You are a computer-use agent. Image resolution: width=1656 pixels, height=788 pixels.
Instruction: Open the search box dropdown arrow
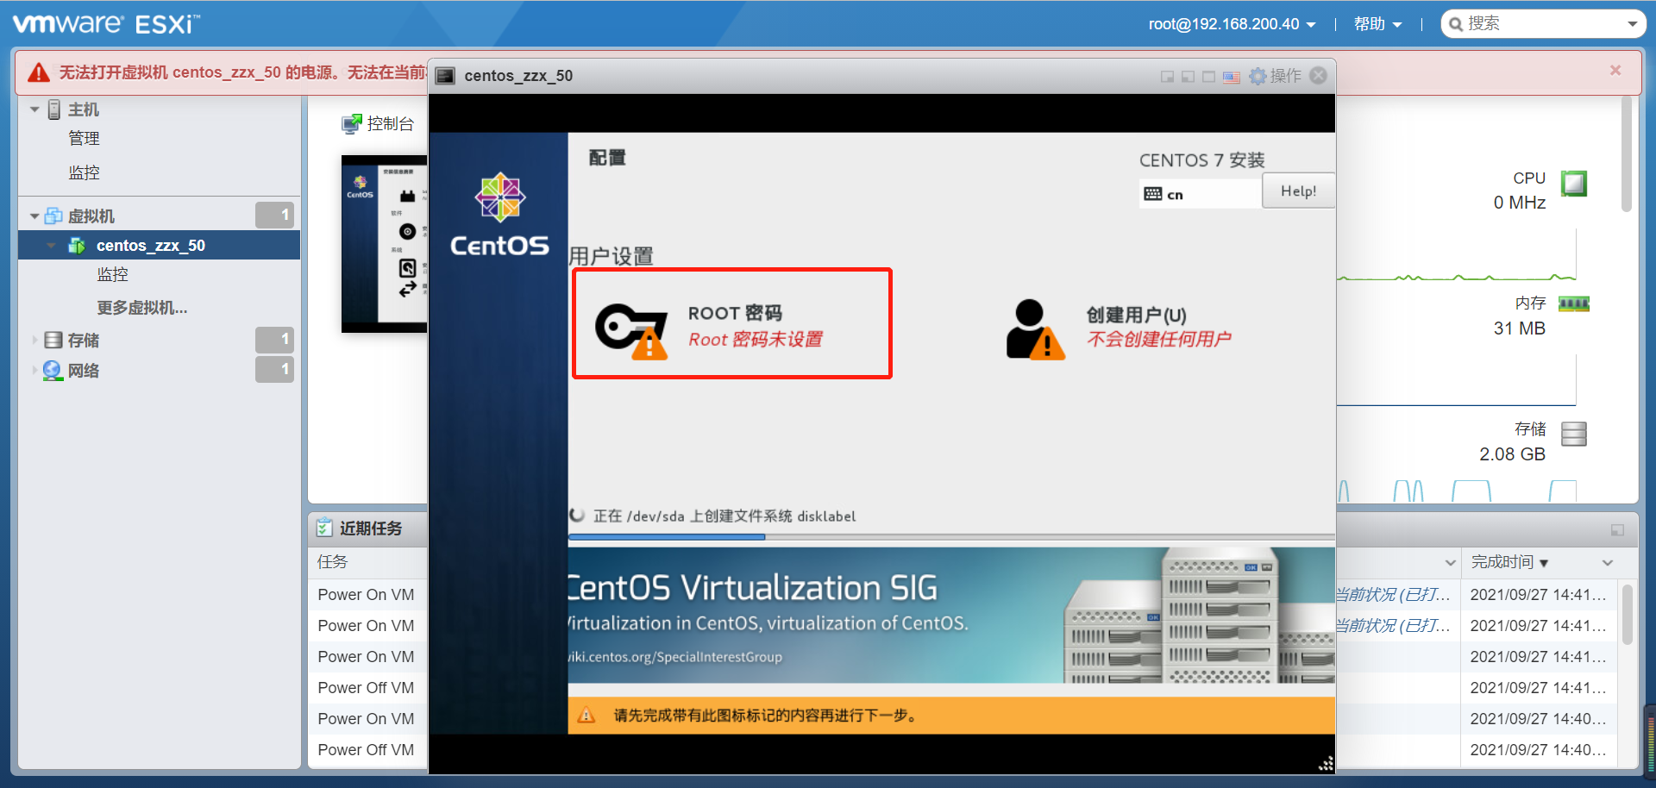click(1633, 24)
